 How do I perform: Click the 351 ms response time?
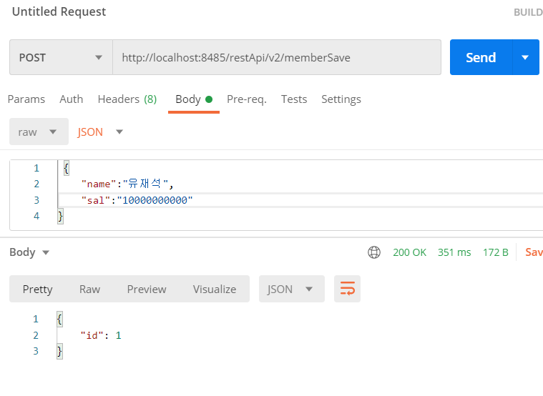coord(454,252)
